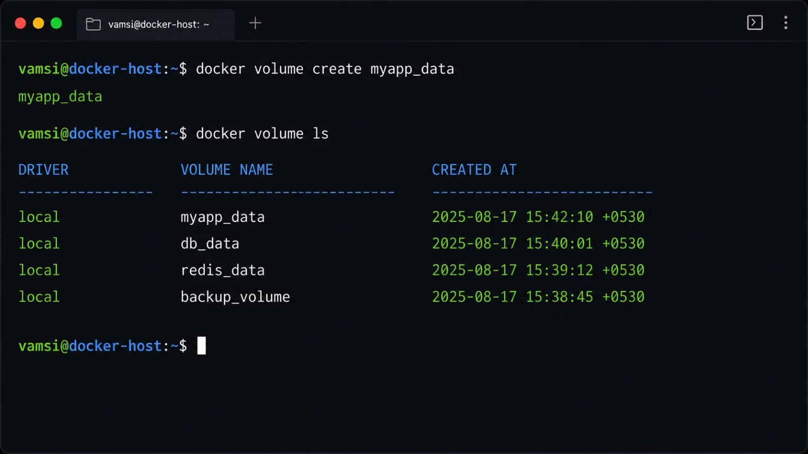Screen dimensions: 808x454
Task: Select the vamsi@docker-host: ~ tab
Action: point(156,24)
